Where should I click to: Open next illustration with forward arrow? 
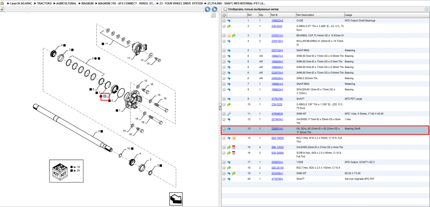[x=214, y=9]
